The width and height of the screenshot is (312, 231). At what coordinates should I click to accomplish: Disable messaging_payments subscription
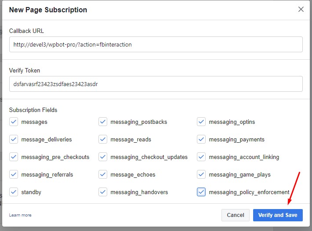201,139
